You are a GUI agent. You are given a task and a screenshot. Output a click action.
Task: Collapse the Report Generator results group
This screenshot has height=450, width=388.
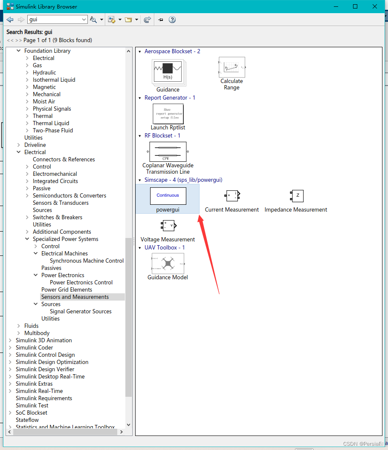tap(140, 98)
